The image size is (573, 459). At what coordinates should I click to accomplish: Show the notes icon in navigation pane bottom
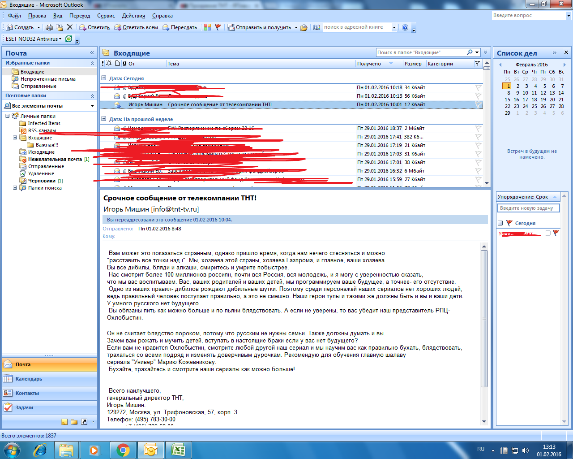(64, 422)
